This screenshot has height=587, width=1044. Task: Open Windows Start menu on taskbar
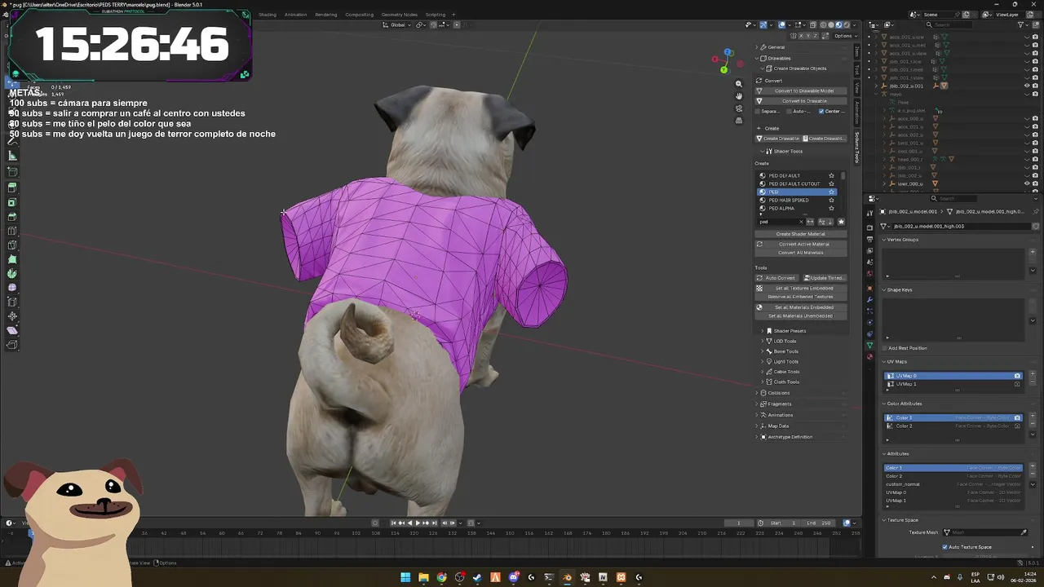405,577
